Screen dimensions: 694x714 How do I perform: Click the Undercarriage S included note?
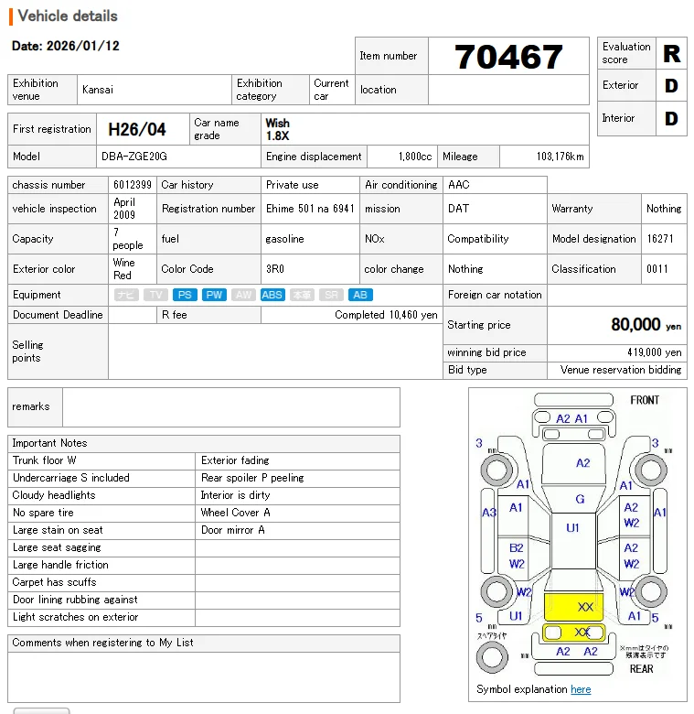pos(71,478)
